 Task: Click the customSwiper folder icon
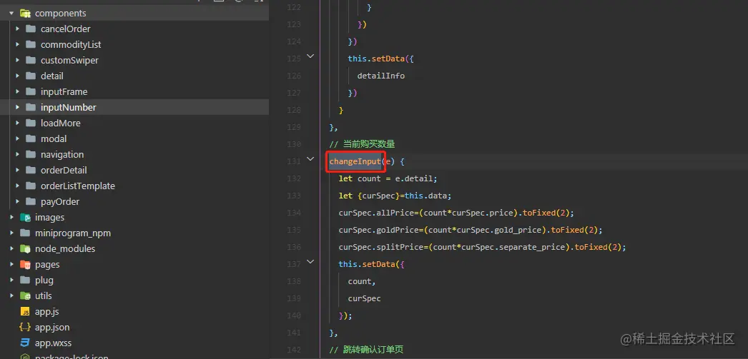[x=31, y=61]
